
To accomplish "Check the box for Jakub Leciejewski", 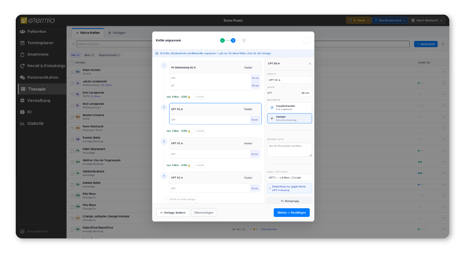I will click(72, 83).
